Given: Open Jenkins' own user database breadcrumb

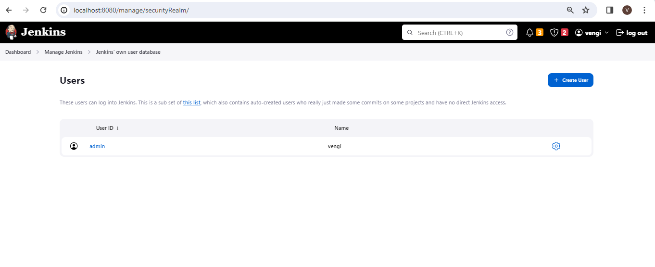Looking at the screenshot, I should pyautogui.click(x=128, y=52).
